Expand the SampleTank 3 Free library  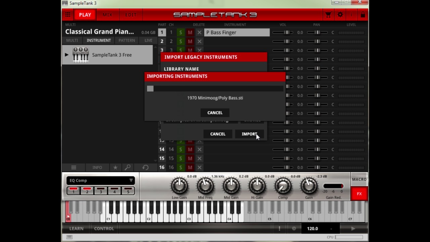pyautogui.click(x=67, y=55)
